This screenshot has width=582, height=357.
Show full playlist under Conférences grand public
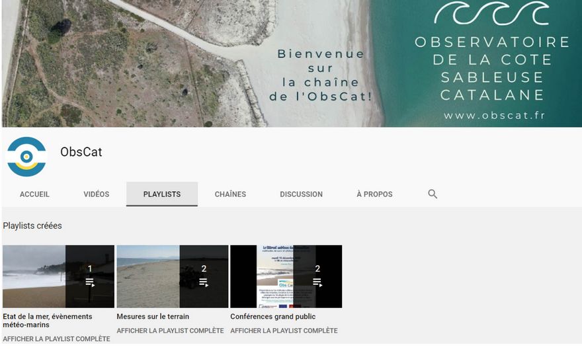click(x=284, y=331)
